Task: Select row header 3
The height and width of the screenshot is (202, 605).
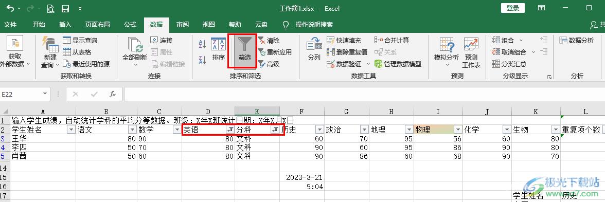Action: tap(5, 138)
